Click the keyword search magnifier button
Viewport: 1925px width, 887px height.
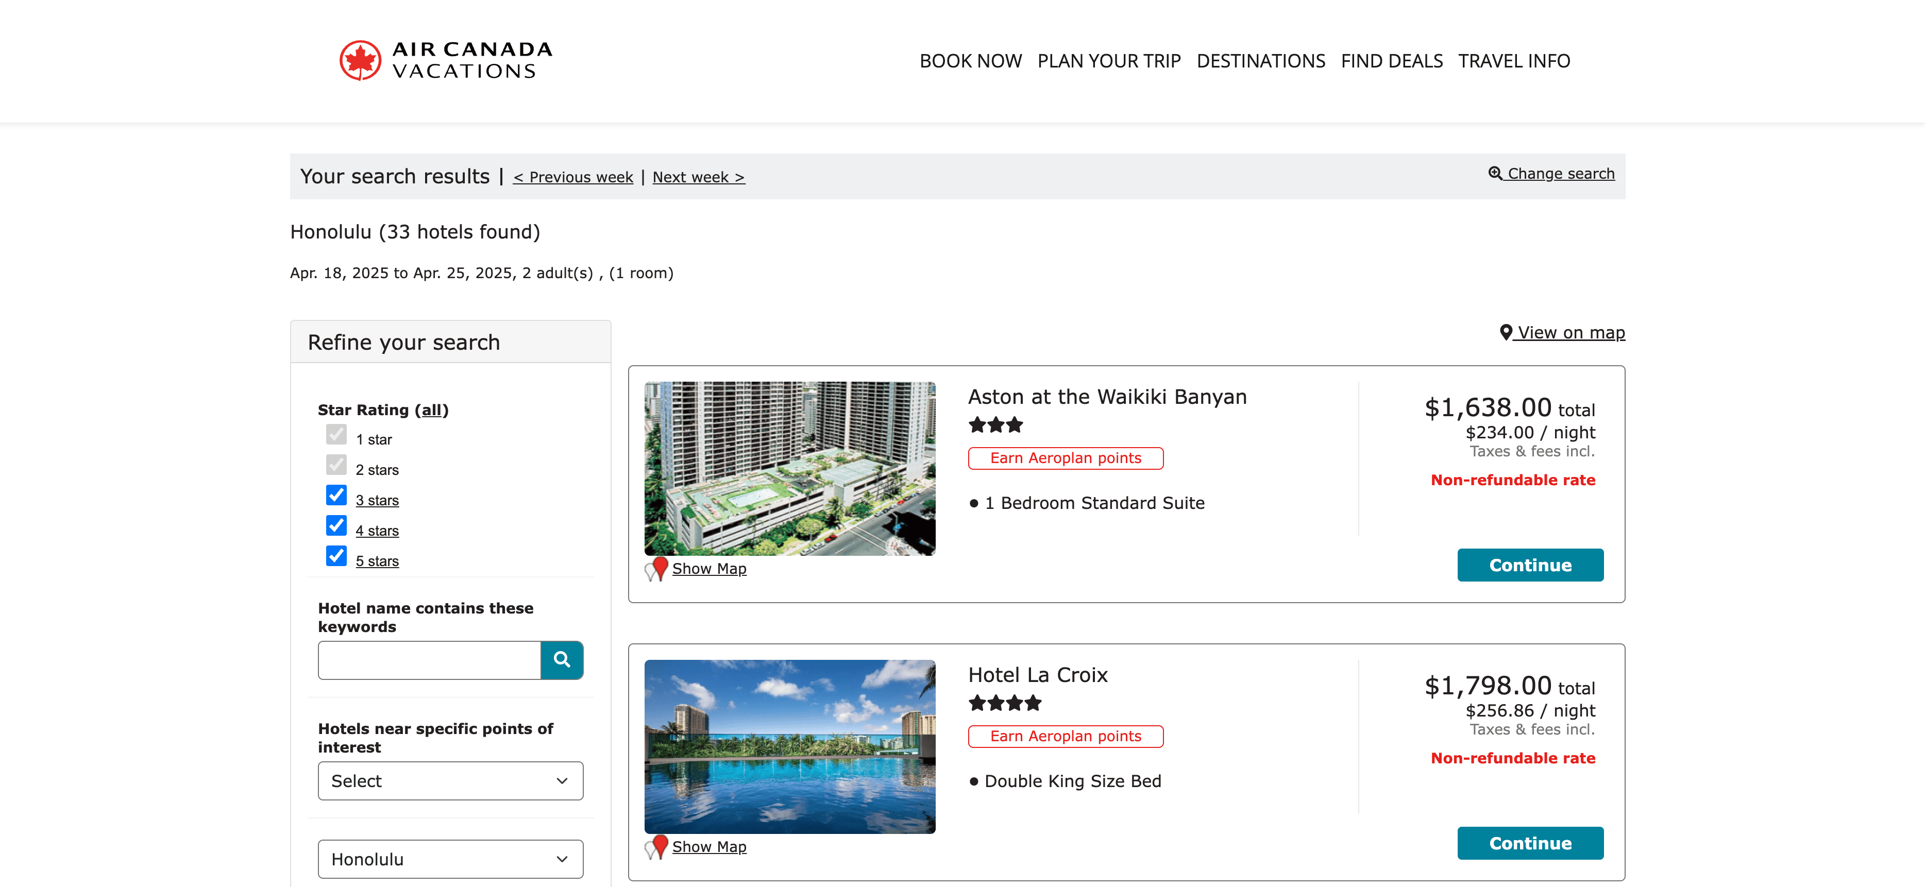[x=561, y=660]
